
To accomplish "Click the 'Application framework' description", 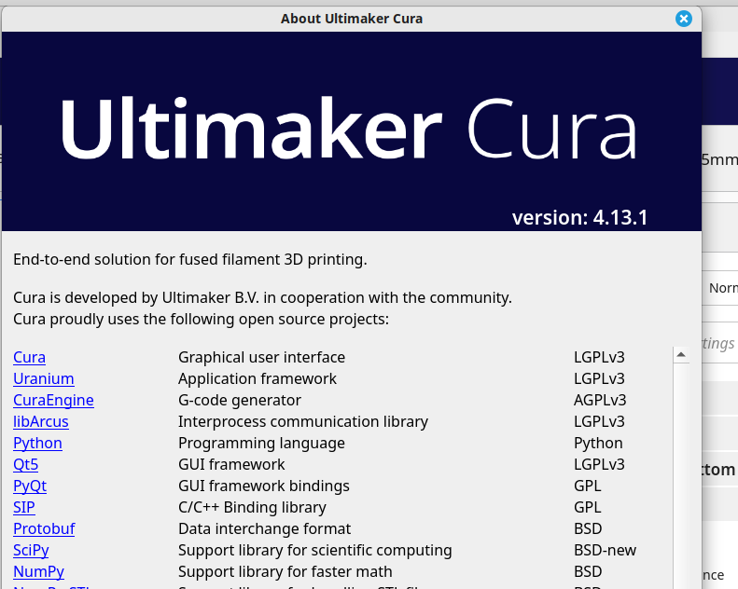I will [257, 379].
